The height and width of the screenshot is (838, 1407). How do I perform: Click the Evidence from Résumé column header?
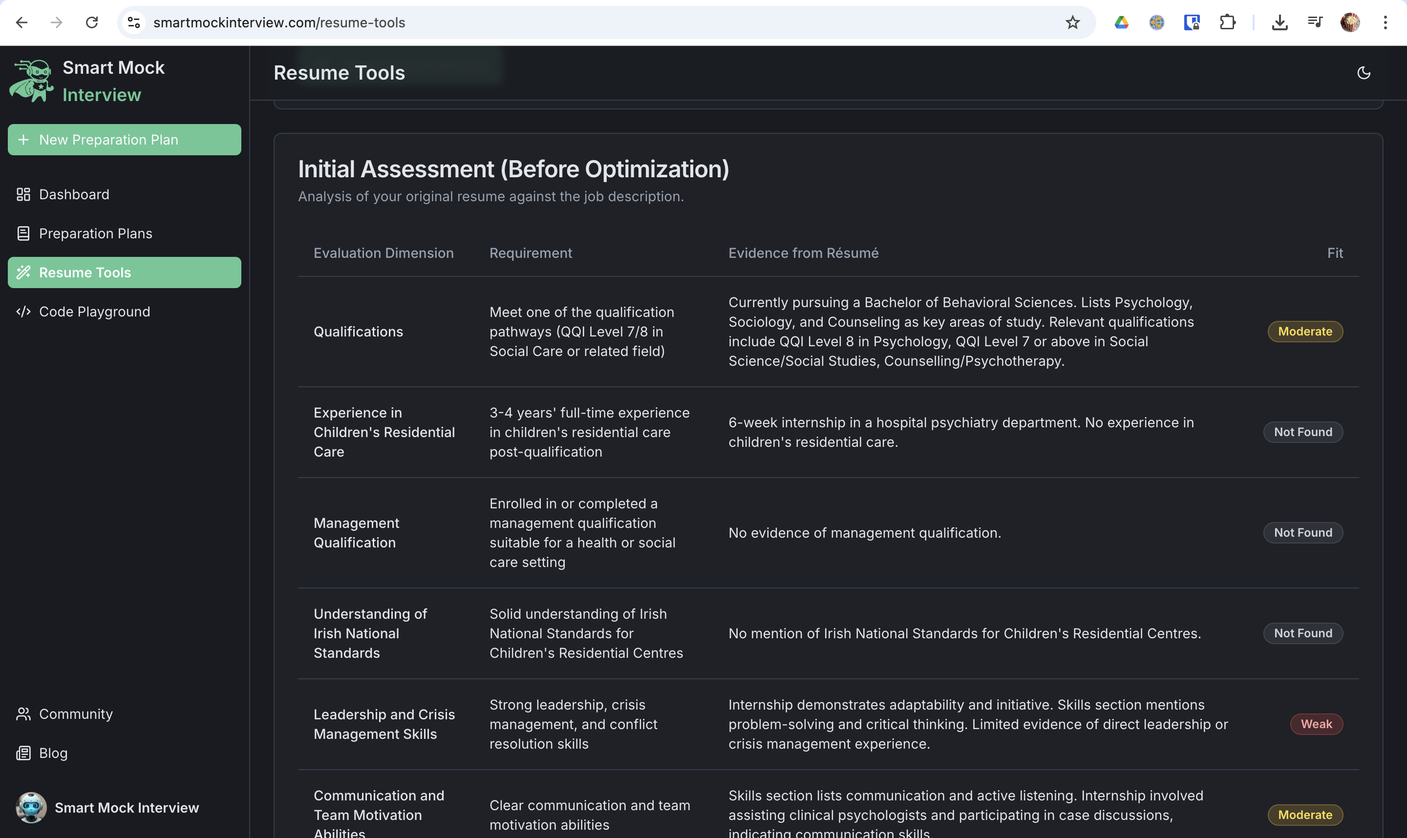click(x=803, y=253)
